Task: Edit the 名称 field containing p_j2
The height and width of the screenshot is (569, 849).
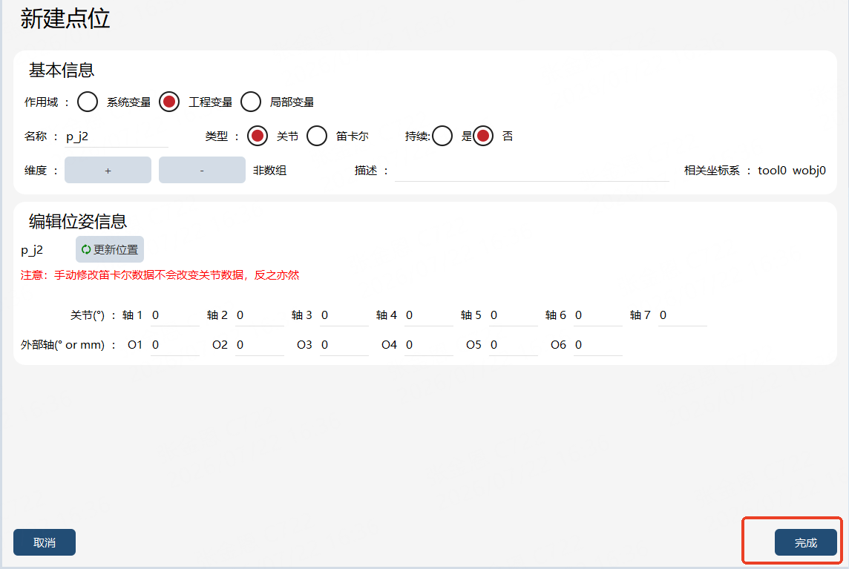Action: [117, 137]
